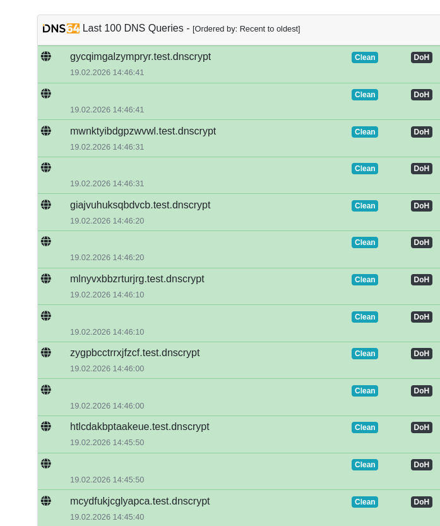Click Clean badge for mlnyvxbbzrturjrg.test.dnscrypt
The image size is (440, 526).
364,280
